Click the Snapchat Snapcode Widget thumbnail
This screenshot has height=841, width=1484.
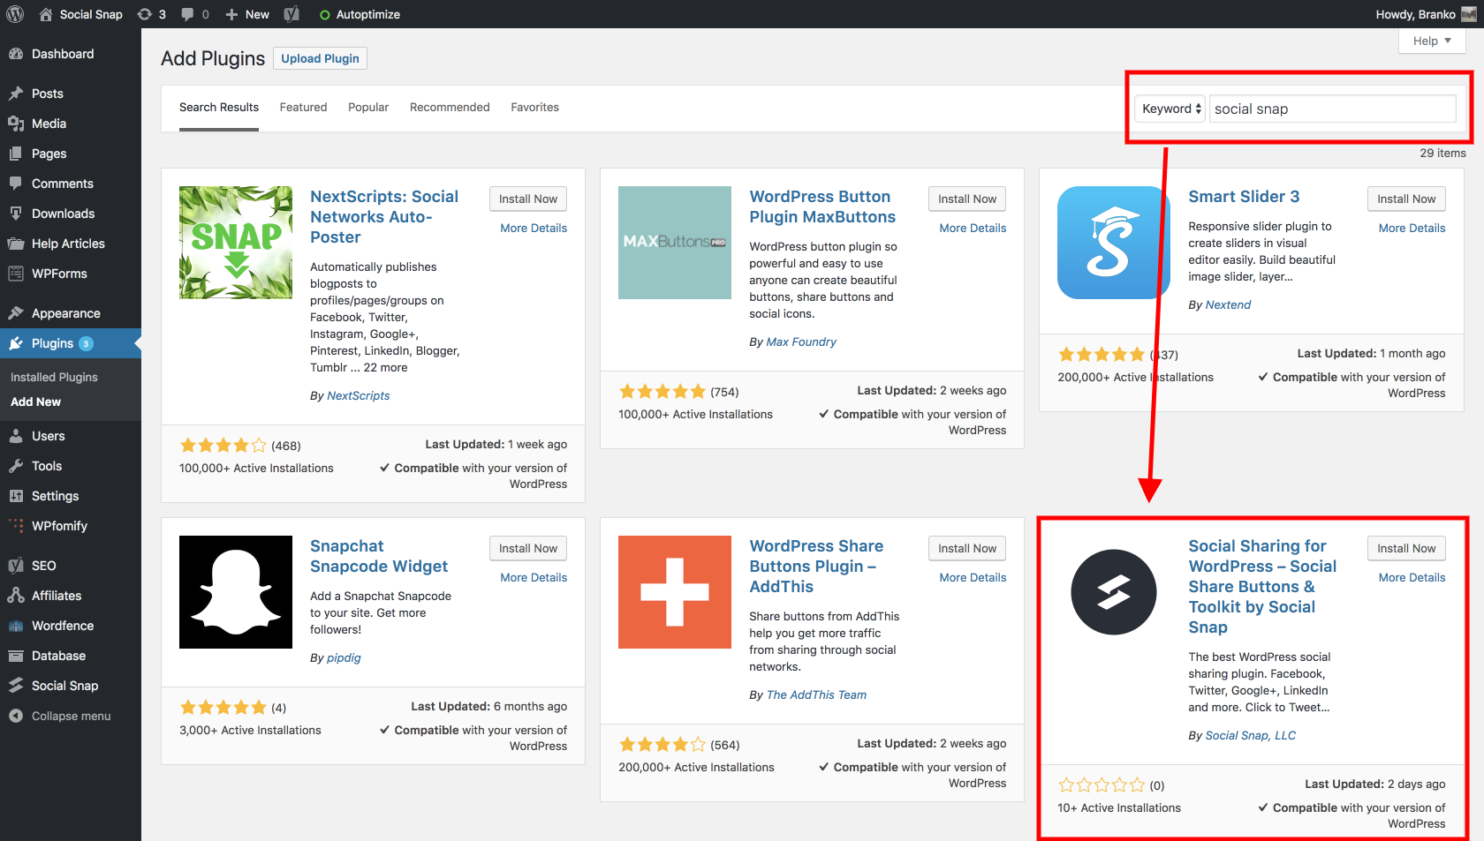pos(236,592)
